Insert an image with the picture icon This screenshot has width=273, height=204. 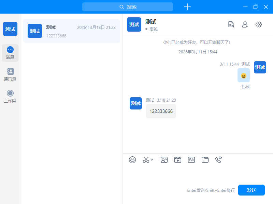(164, 160)
